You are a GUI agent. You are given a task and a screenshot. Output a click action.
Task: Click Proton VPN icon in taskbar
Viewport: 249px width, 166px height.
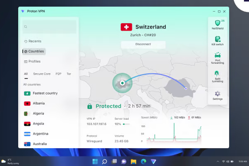coord(153,161)
